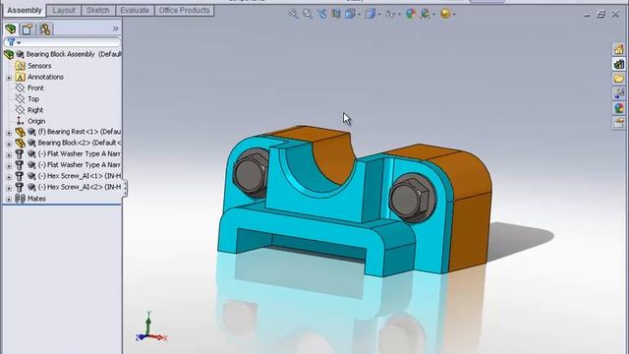Open the Design Library task pane
Image resolution: width=629 pixels, height=354 pixels.
point(618,64)
